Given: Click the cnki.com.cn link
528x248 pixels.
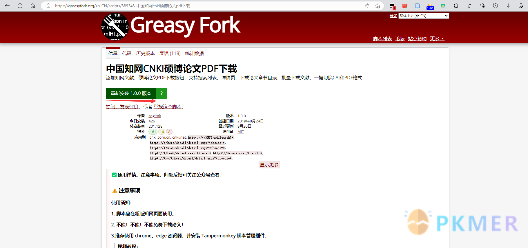Looking at the screenshot, I should click(x=160, y=137).
